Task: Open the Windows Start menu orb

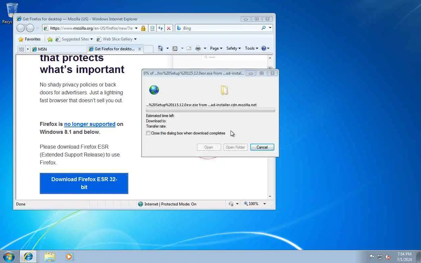Action: [9, 256]
